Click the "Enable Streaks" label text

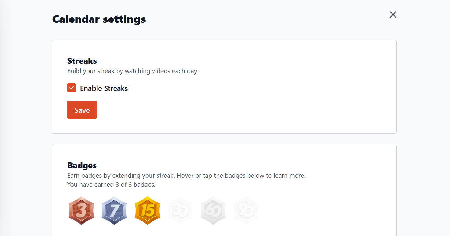[x=104, y=88]
